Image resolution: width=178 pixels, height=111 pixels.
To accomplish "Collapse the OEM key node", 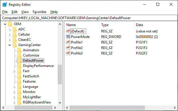I will pos(5,24).
